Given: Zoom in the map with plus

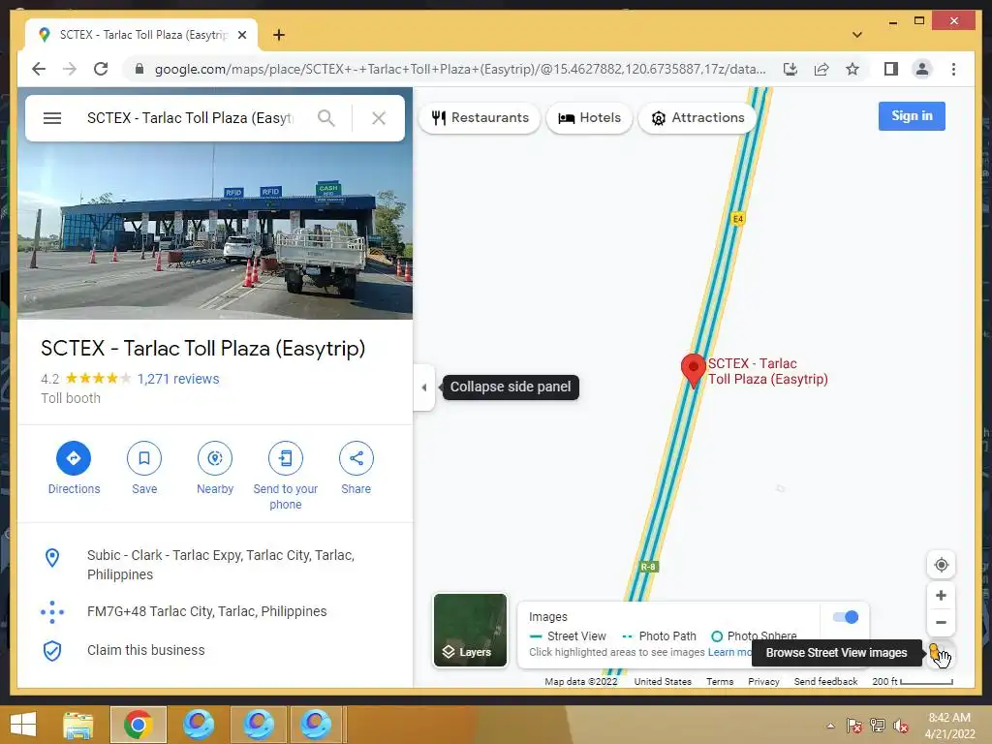Looking at the screenshot, I should tap(941, 596).
